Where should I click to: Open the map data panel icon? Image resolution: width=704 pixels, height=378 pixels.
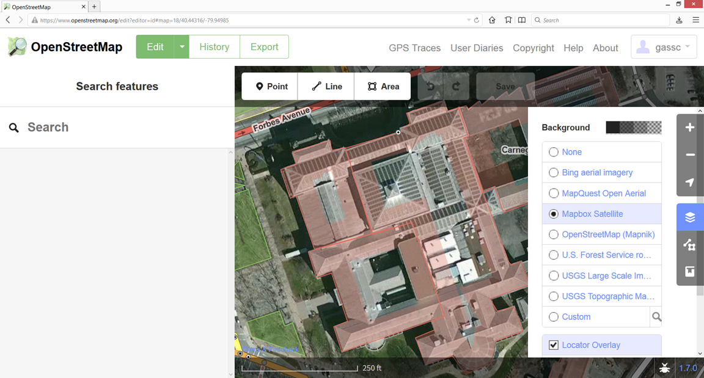tap(689, 245)
